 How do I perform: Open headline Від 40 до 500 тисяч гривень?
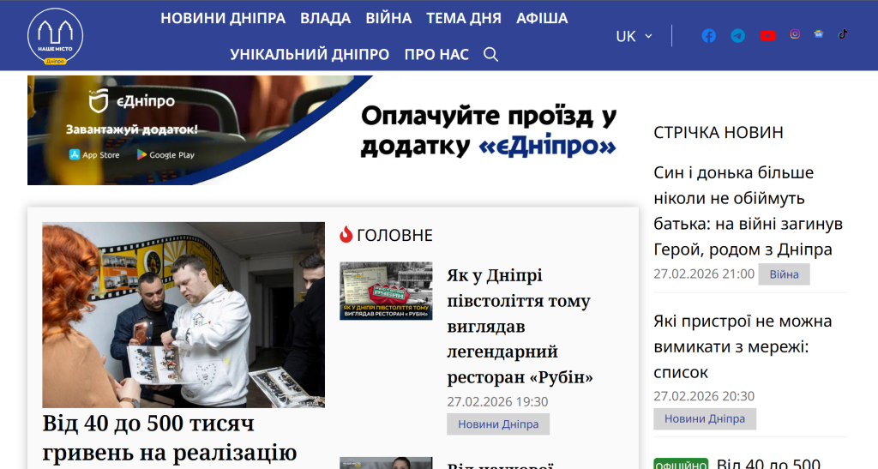[170, 438]
